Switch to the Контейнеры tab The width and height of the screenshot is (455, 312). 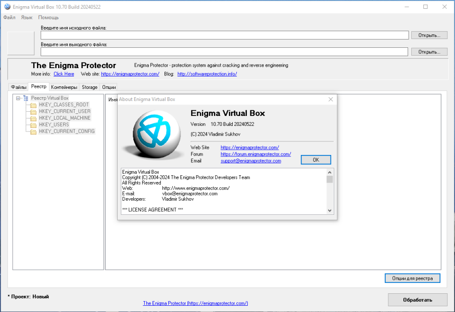(x=64, y=87)
